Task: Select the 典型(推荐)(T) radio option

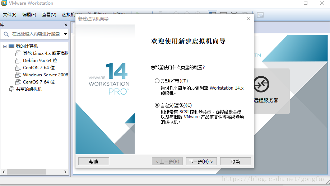Action: [x=157, y=81]
